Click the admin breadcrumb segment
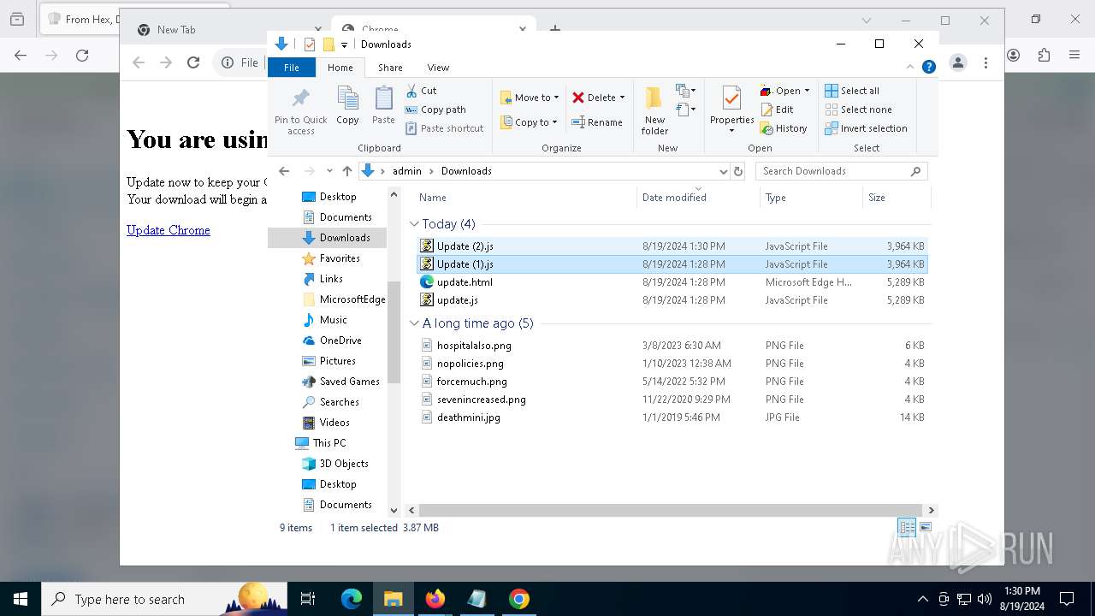This screenshot has width=1095, height=616. pyautogui.click(x=407, y=171)
